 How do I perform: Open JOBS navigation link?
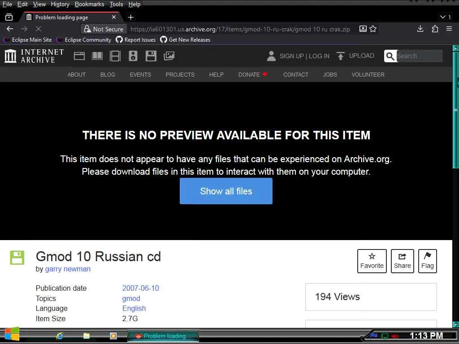click(x=330, y=75)
